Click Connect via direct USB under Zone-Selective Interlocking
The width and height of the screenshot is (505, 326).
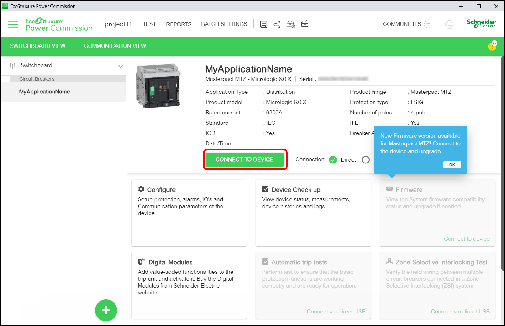tap(460, 312)
